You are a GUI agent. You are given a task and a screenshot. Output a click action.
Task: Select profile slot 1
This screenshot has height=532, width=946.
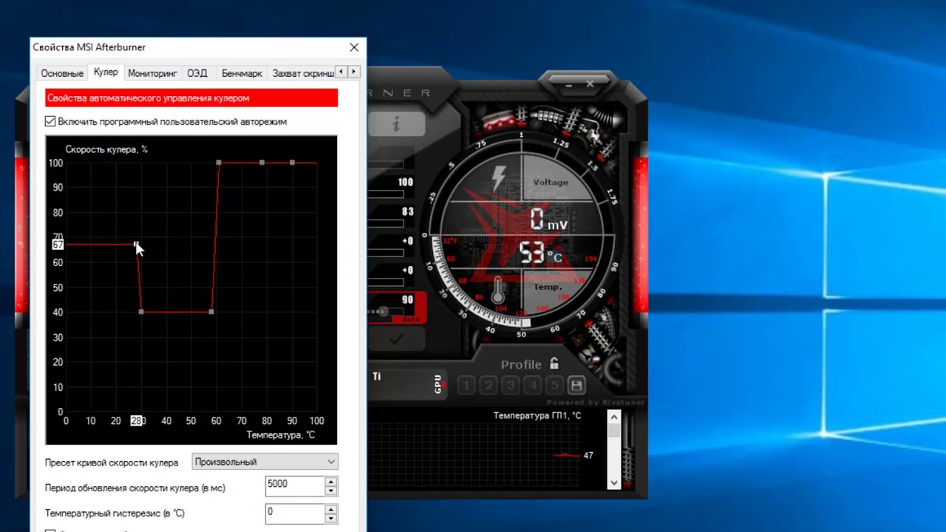coord(466,385)
